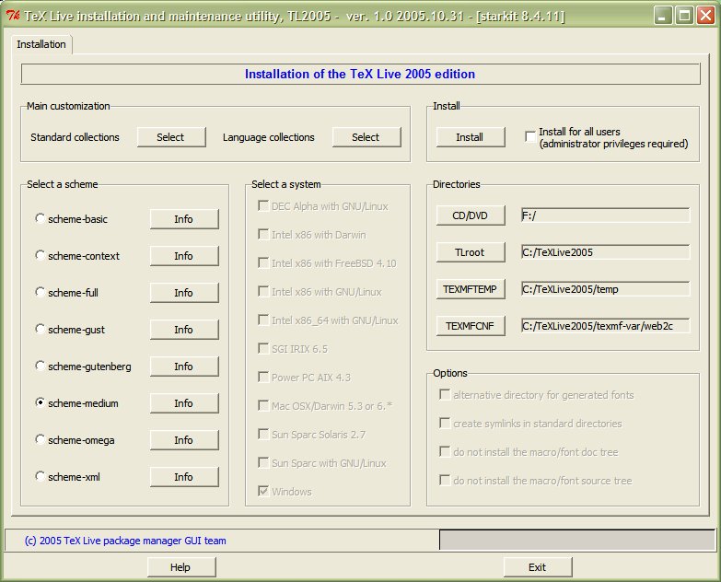Toggle do not install doc tree
721x582 pixels.
445,451
